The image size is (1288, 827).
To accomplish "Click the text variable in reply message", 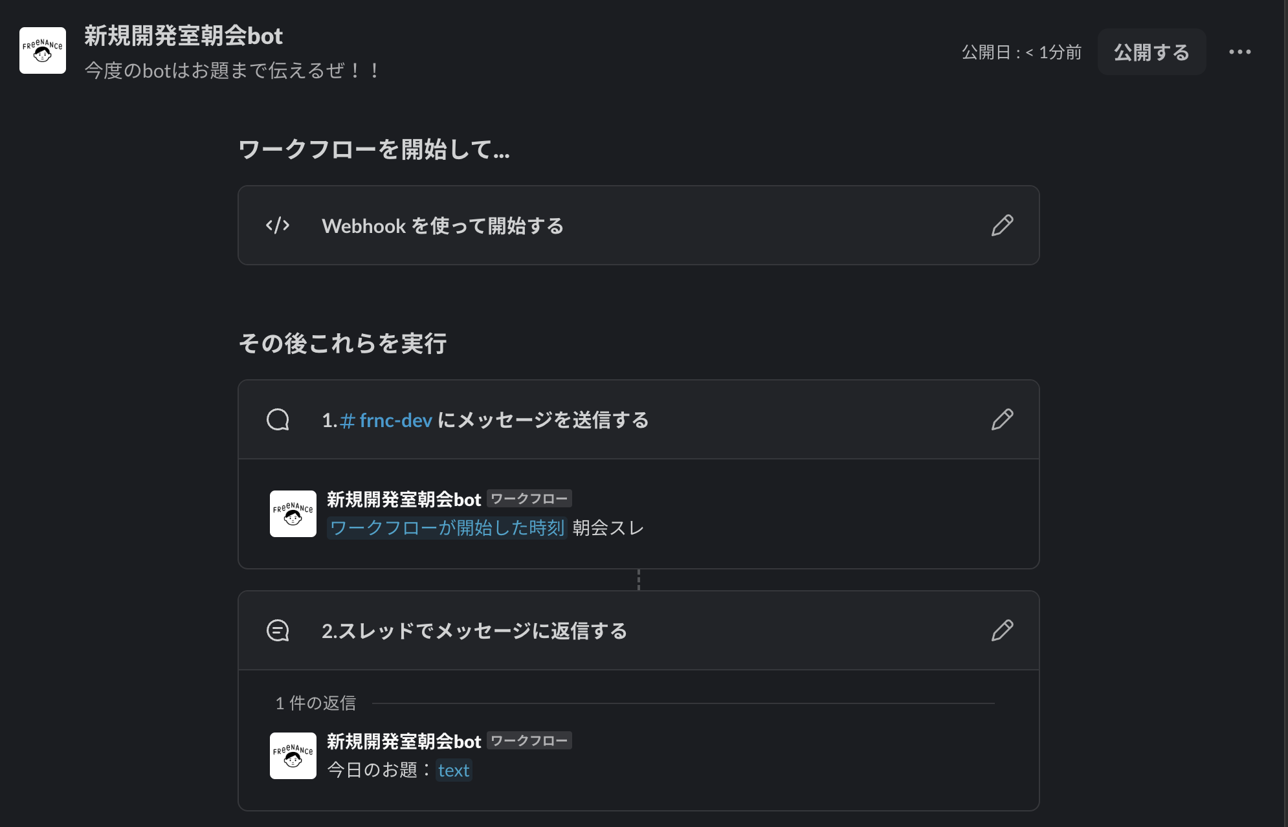I will tap(454, 770).
